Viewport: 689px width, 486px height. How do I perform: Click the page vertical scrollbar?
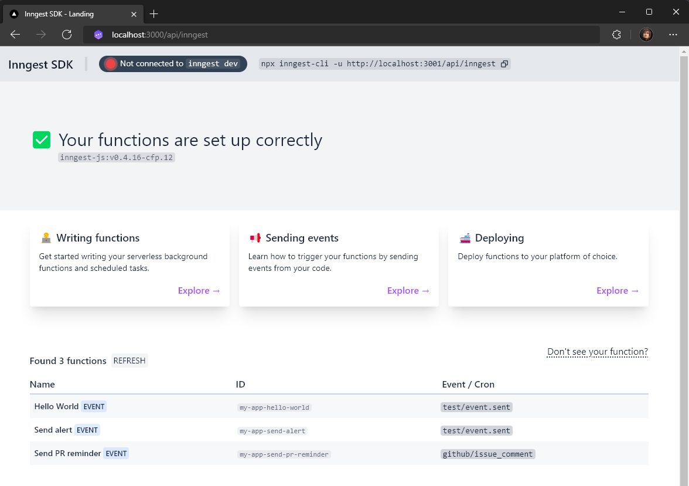[684, 270]
